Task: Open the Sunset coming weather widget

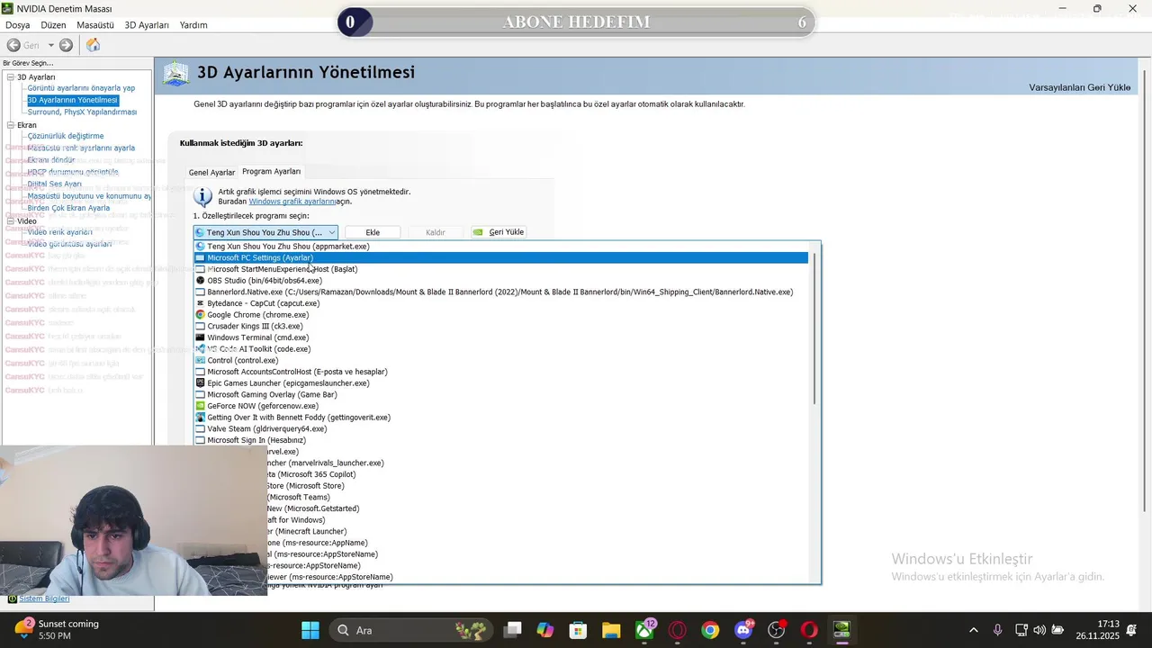Action: 56,629
